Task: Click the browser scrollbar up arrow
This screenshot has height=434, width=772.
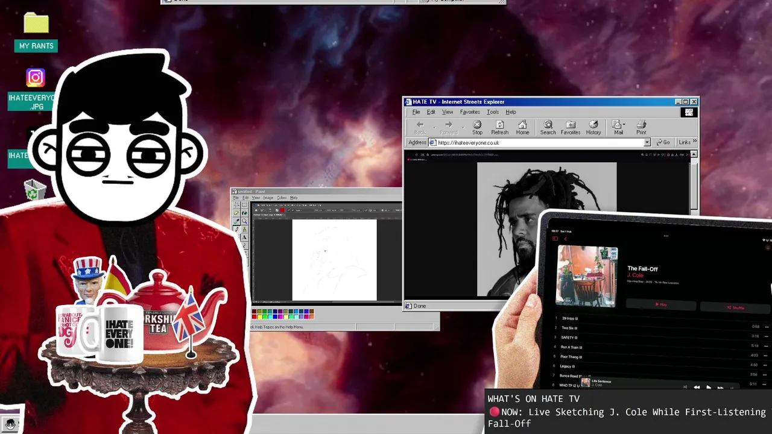Action: [x=694, y=155]
